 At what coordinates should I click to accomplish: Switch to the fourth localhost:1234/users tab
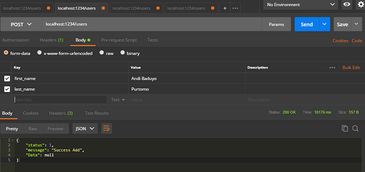tap(191, 8)
